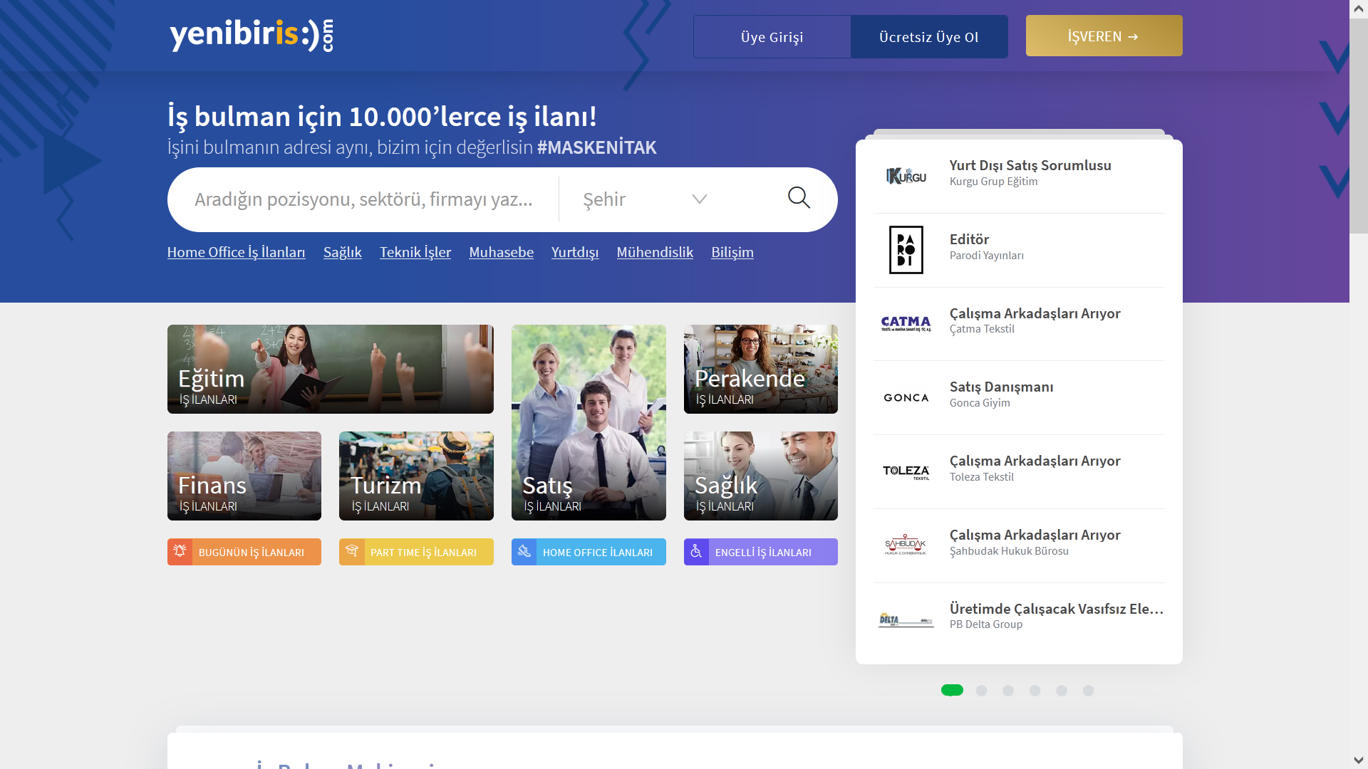1368x769 pixels.
Task: Open the Şahbudak Hukuk Bürosu job title
Action: pyautogui.click(x=1035, y=535)
